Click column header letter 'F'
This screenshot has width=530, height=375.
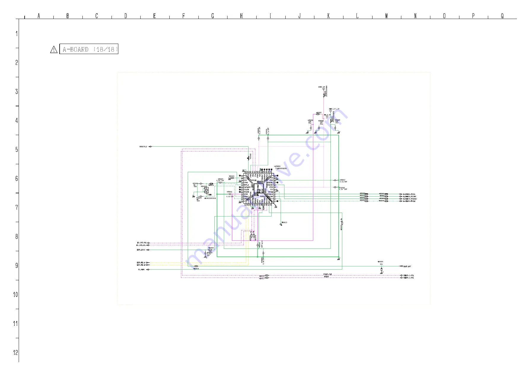(x=184, y=16)
